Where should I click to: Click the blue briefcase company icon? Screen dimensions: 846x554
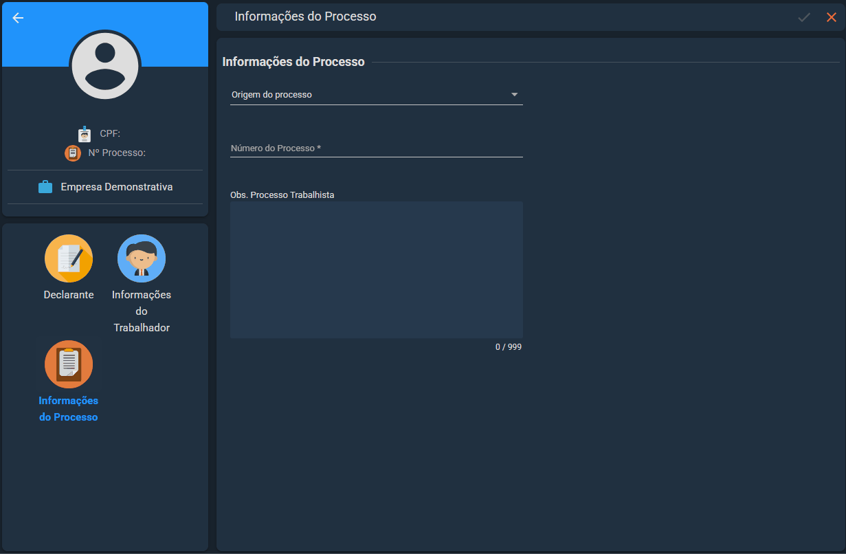click(x=45, y=187)
